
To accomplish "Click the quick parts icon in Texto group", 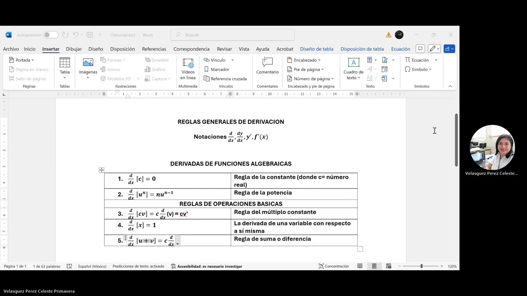I will 369,60.
